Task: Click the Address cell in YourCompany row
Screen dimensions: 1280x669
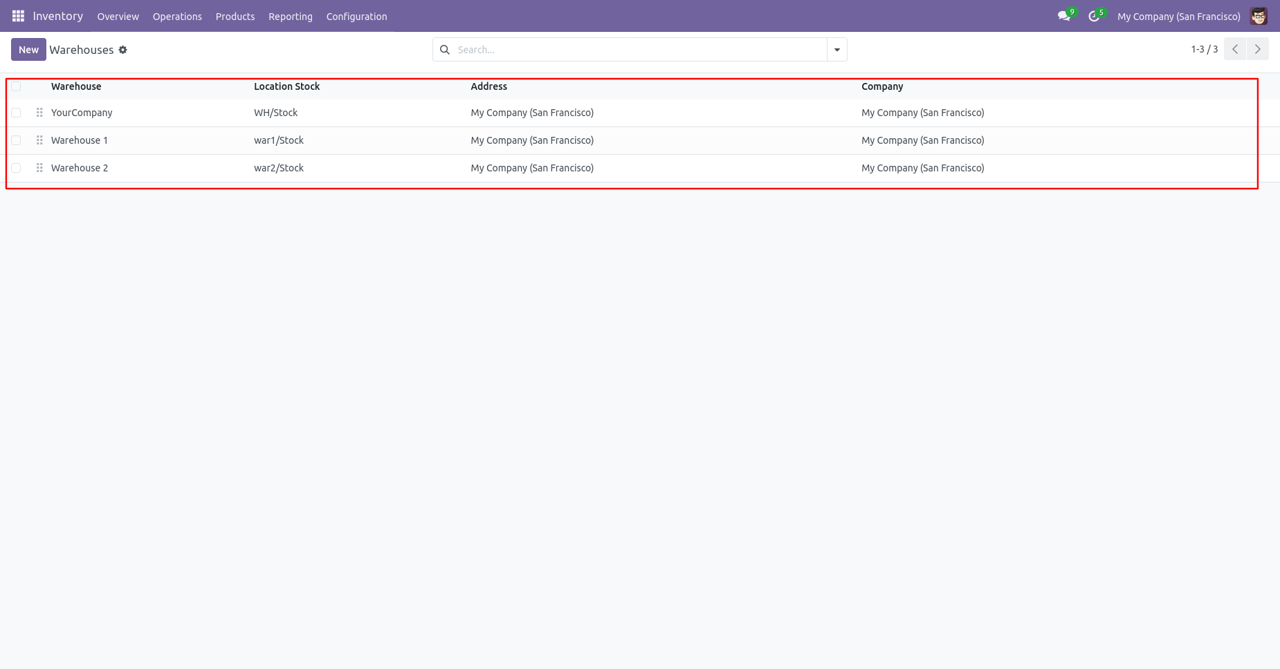Action: coord(532,113)
